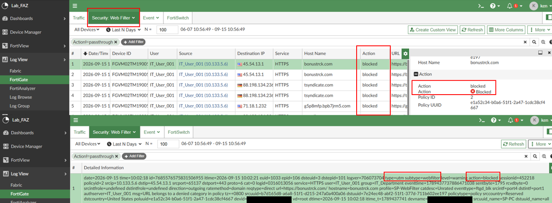Click the N value field in the upper window
Screen dimensions: 552x203
[168, 30]
